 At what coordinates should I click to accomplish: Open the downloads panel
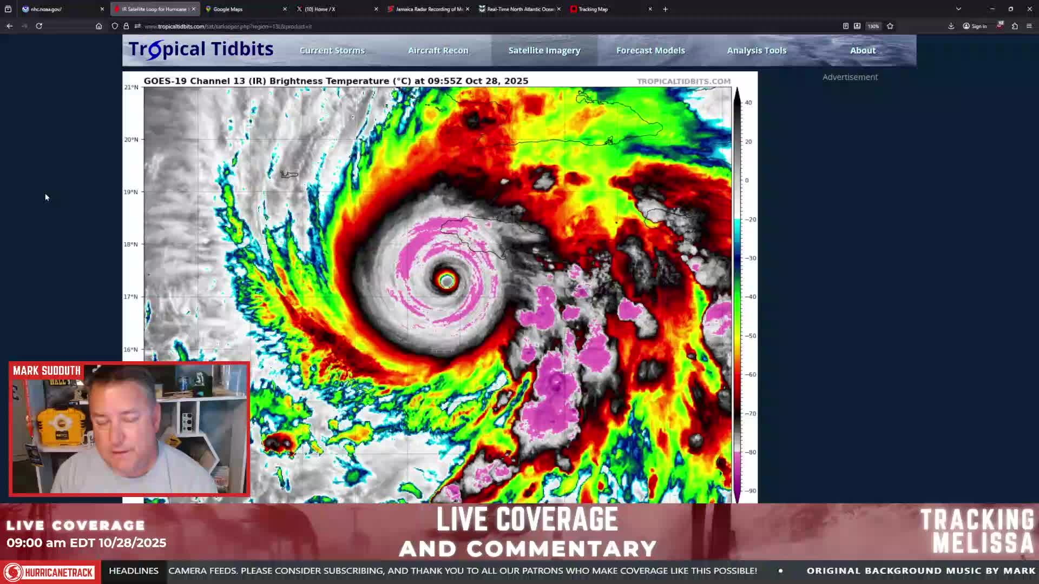[x=951, y=26]
